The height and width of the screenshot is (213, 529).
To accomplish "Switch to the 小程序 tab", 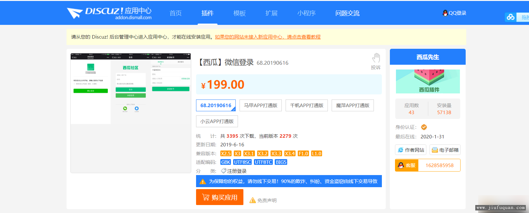I will pos(306,13).
